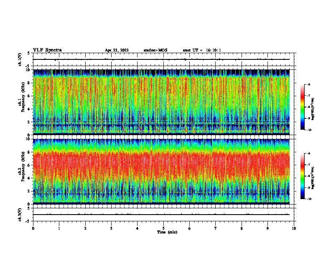Click the ch.1(V) waveform axis label
This screenshot has height=256, width=331.
point(20,59)
